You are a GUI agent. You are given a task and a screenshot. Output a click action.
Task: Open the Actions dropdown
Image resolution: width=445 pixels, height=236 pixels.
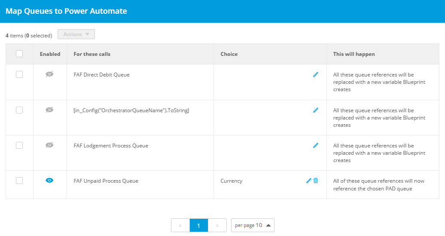coord(76,34)
